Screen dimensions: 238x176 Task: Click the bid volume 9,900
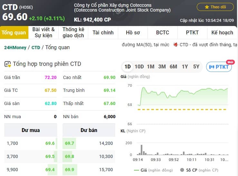point(12,170)
